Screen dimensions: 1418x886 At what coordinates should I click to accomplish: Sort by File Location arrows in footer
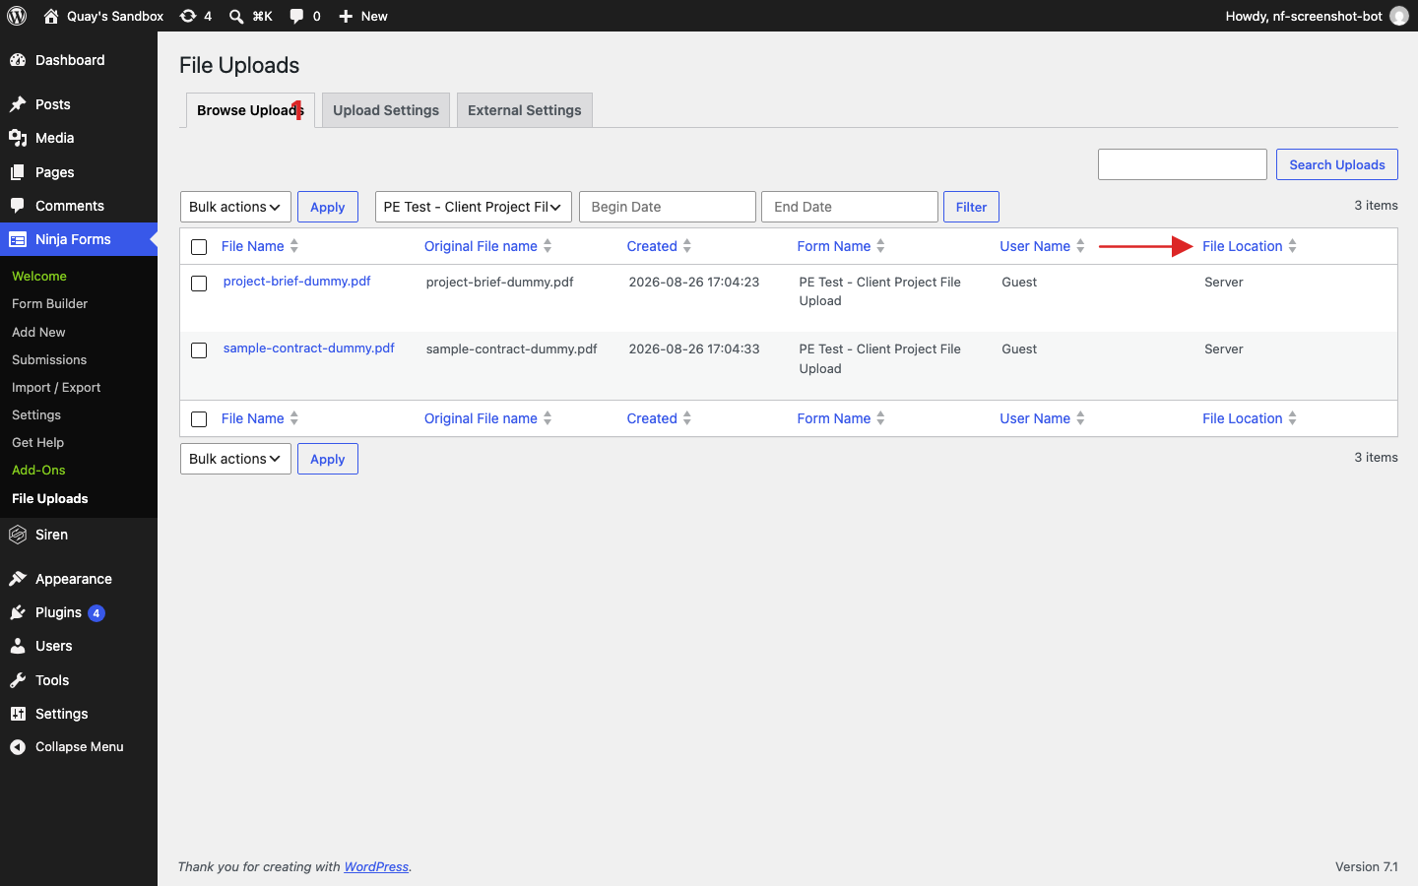pos(1293,418)
